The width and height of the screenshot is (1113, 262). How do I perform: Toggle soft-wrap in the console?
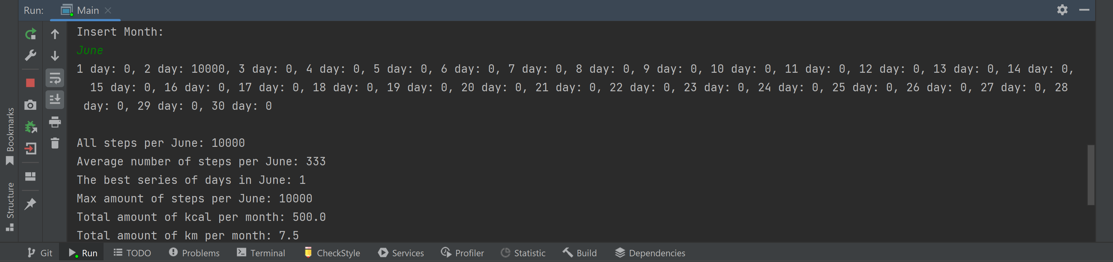coord(55,78)
